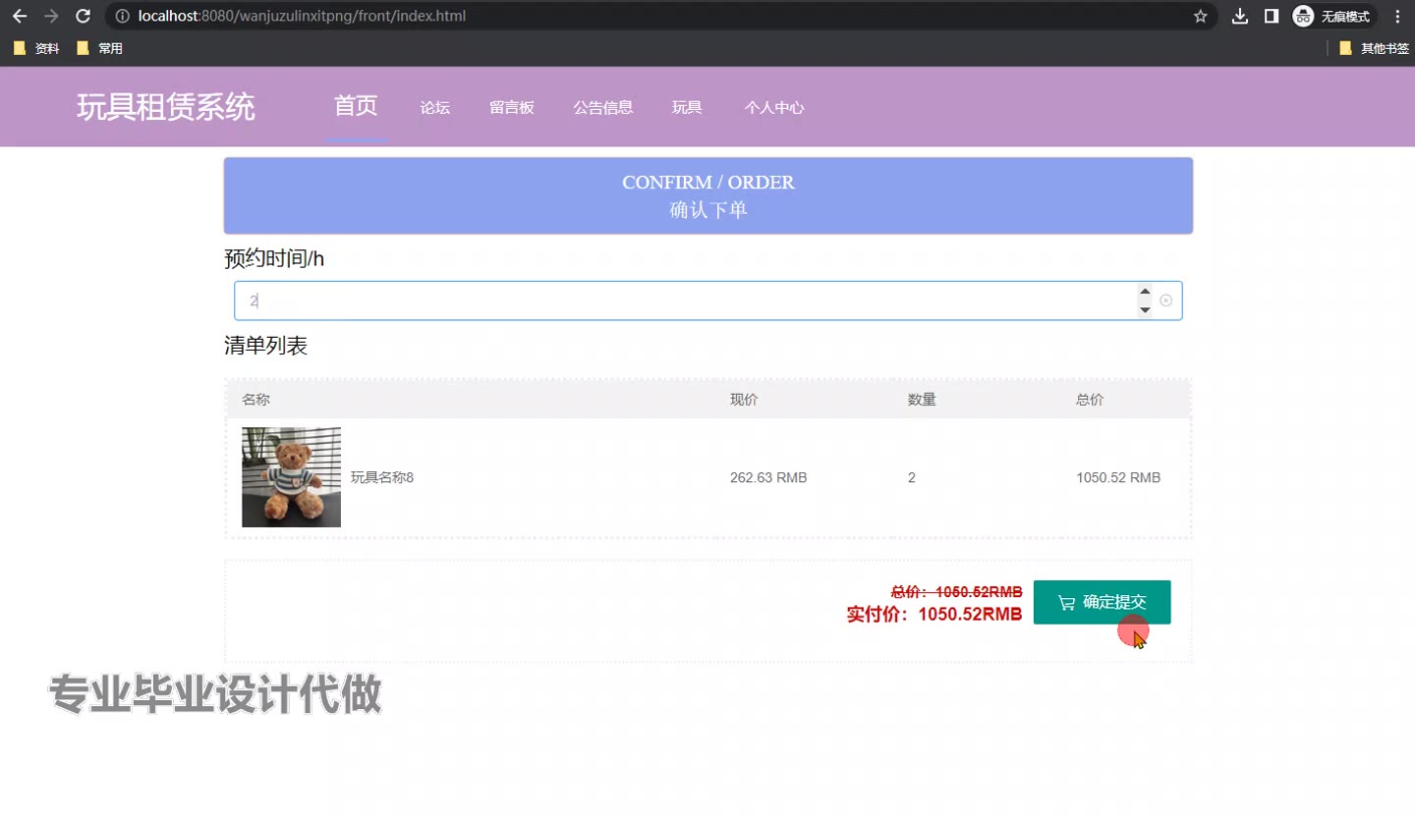
Task: Open the 论坛 nav item
Action: click(435, 108)
